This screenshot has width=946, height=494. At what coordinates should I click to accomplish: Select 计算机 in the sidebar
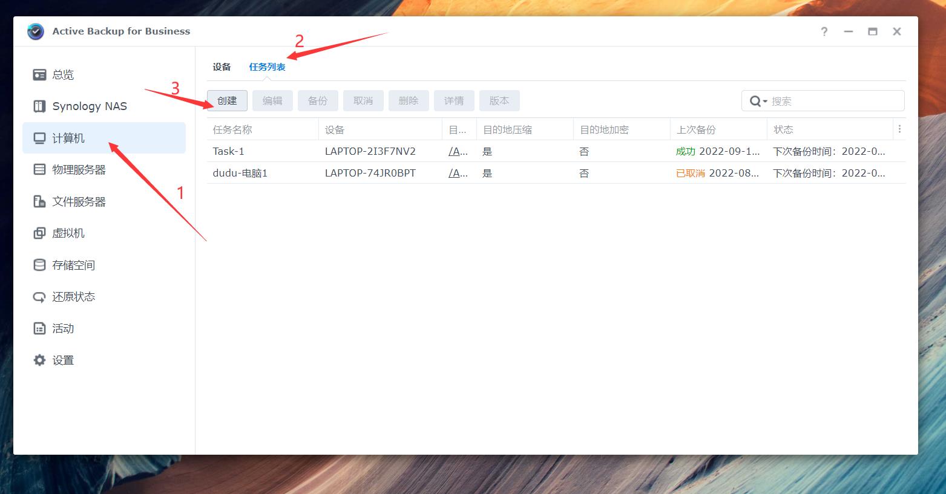pyautogui.click(x=104, y=138)
